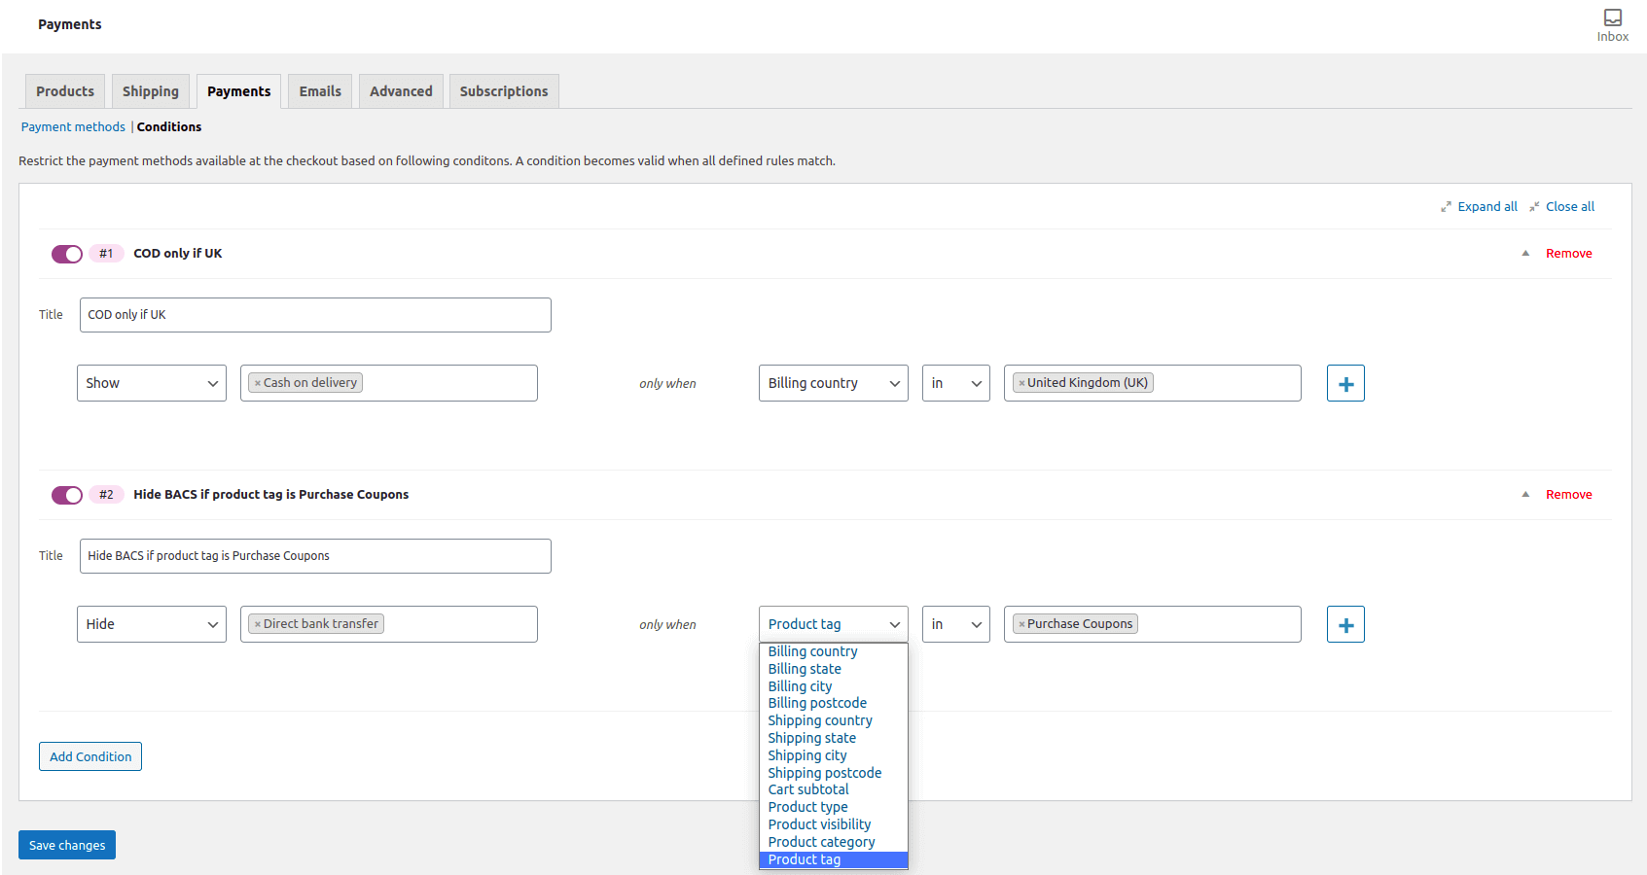
Task: Disable the Hide BACS condition toggle
Action: tap(66, 495)
